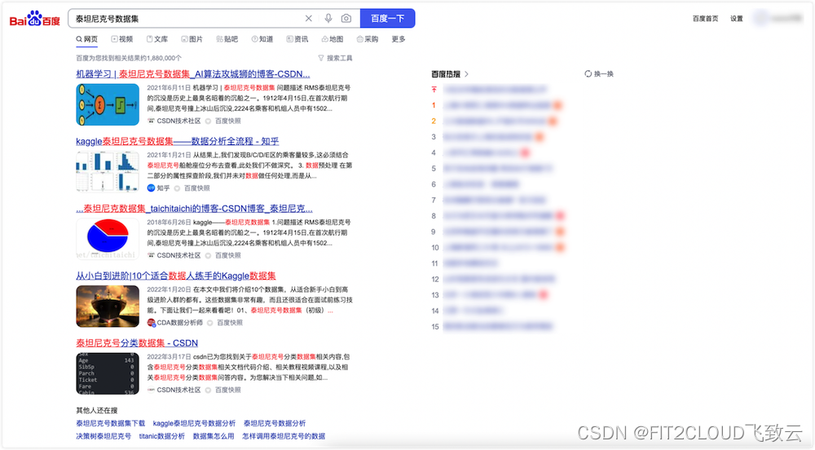This screenshot has height=450, width=815.
Task: Open 从小白到进阶 10个Kaggle数据集 result
Action: pyautogui.click(x=176, y=276)
